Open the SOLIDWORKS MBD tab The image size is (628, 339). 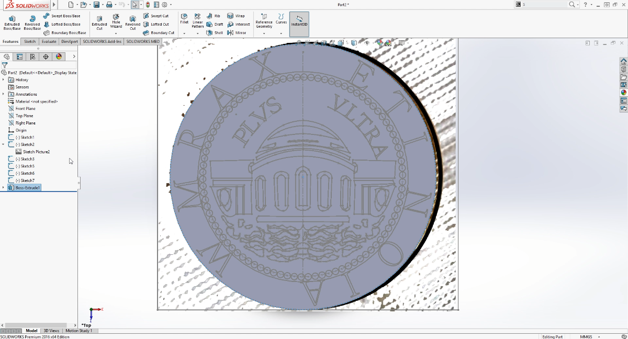(x=143, y=41)
